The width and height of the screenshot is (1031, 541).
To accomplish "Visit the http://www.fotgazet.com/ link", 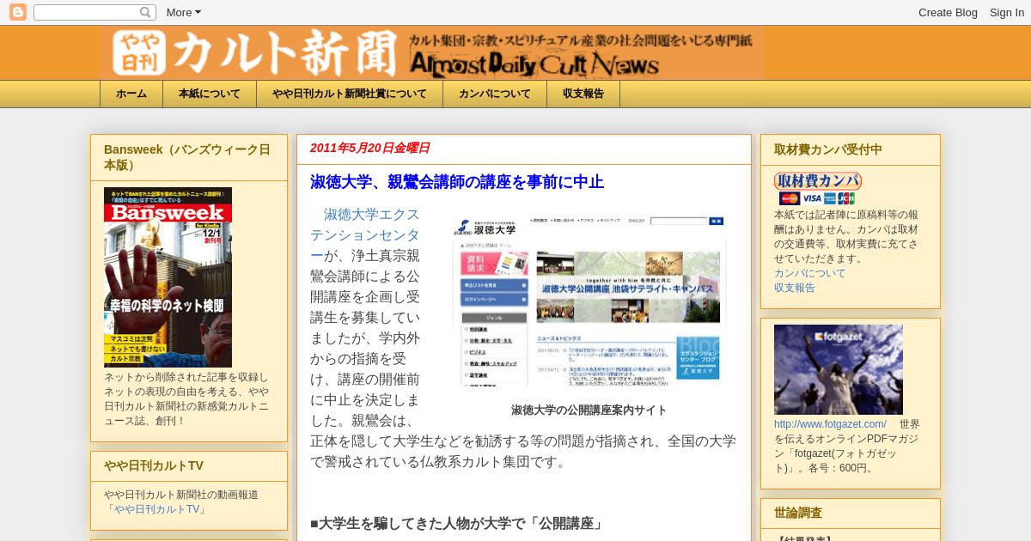I will pyautogui.click(x=830, y=424).
